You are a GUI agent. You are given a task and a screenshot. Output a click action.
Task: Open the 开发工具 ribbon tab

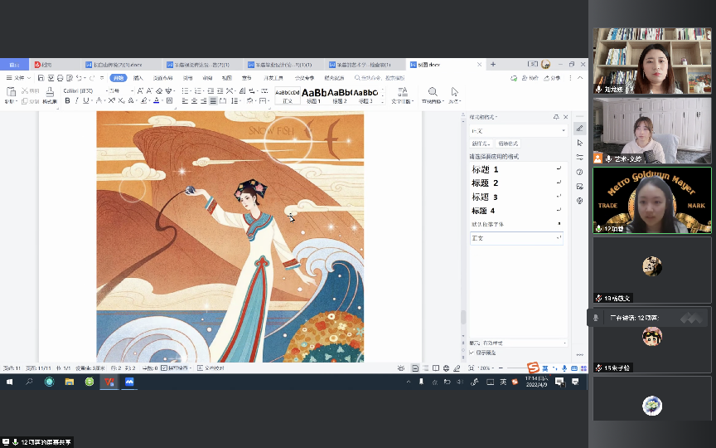click(273, 78)
